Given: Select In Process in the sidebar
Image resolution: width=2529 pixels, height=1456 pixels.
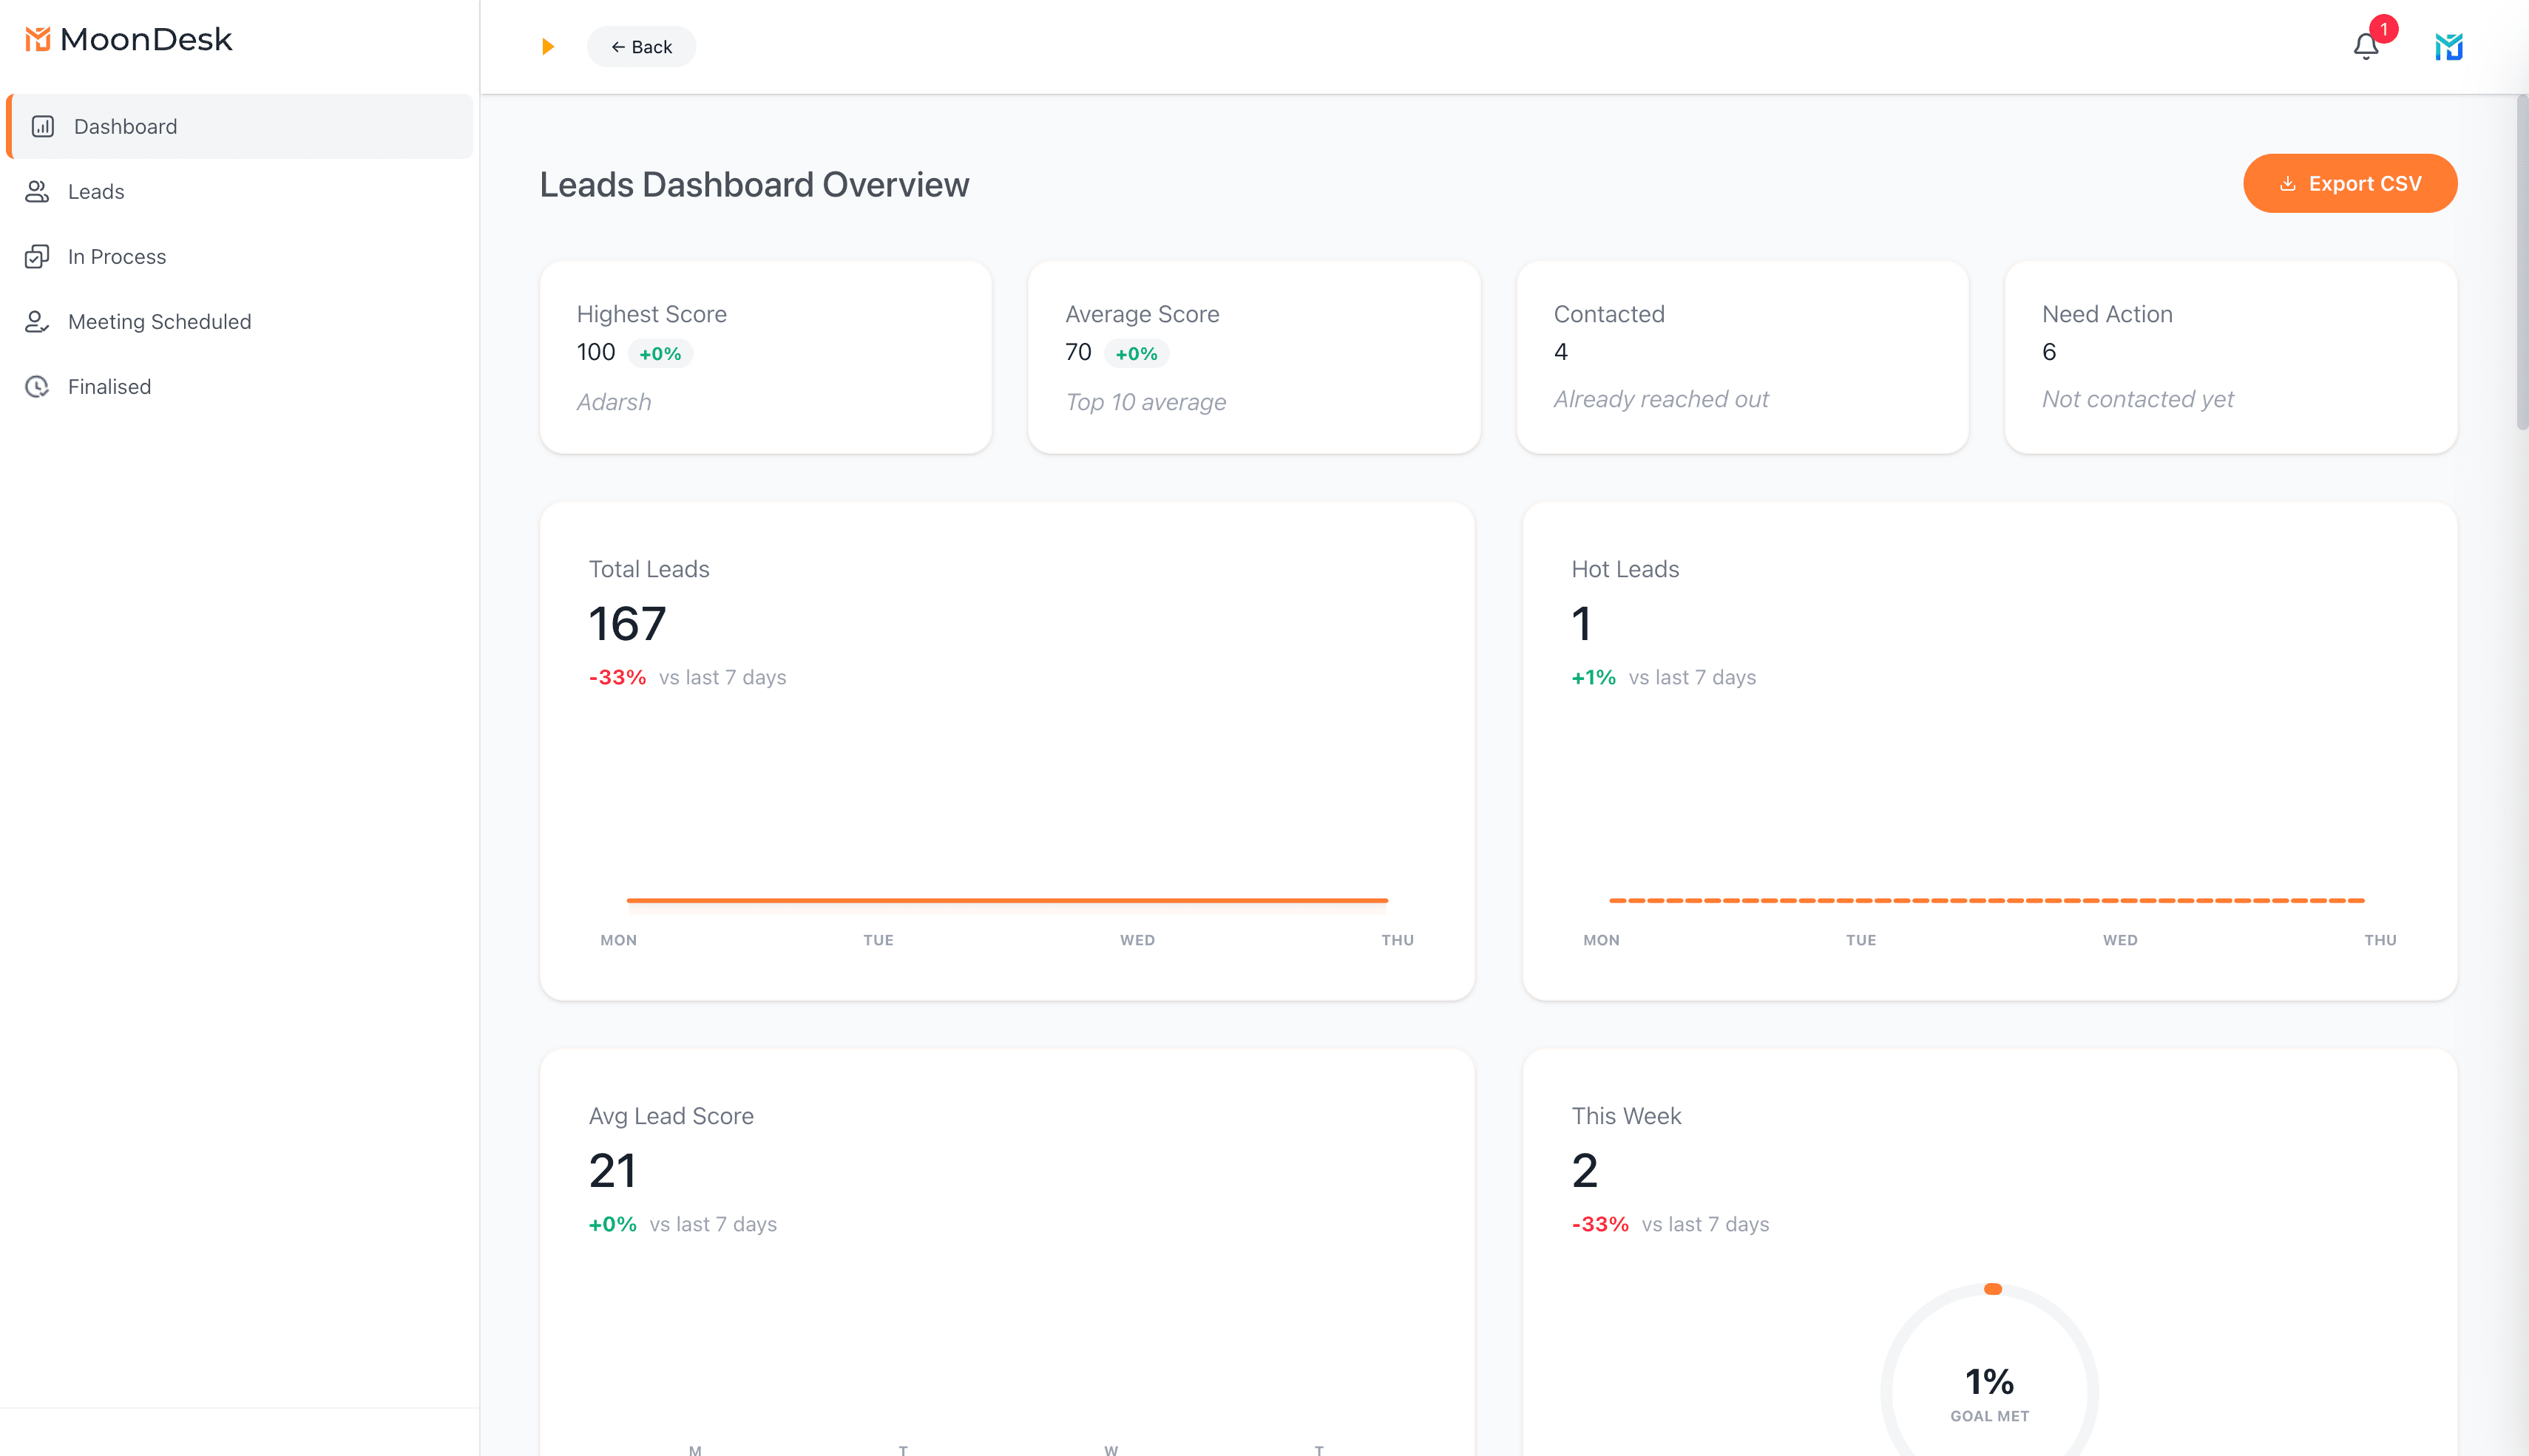Looking at the screenshot, I should click(x=240, y=256).
